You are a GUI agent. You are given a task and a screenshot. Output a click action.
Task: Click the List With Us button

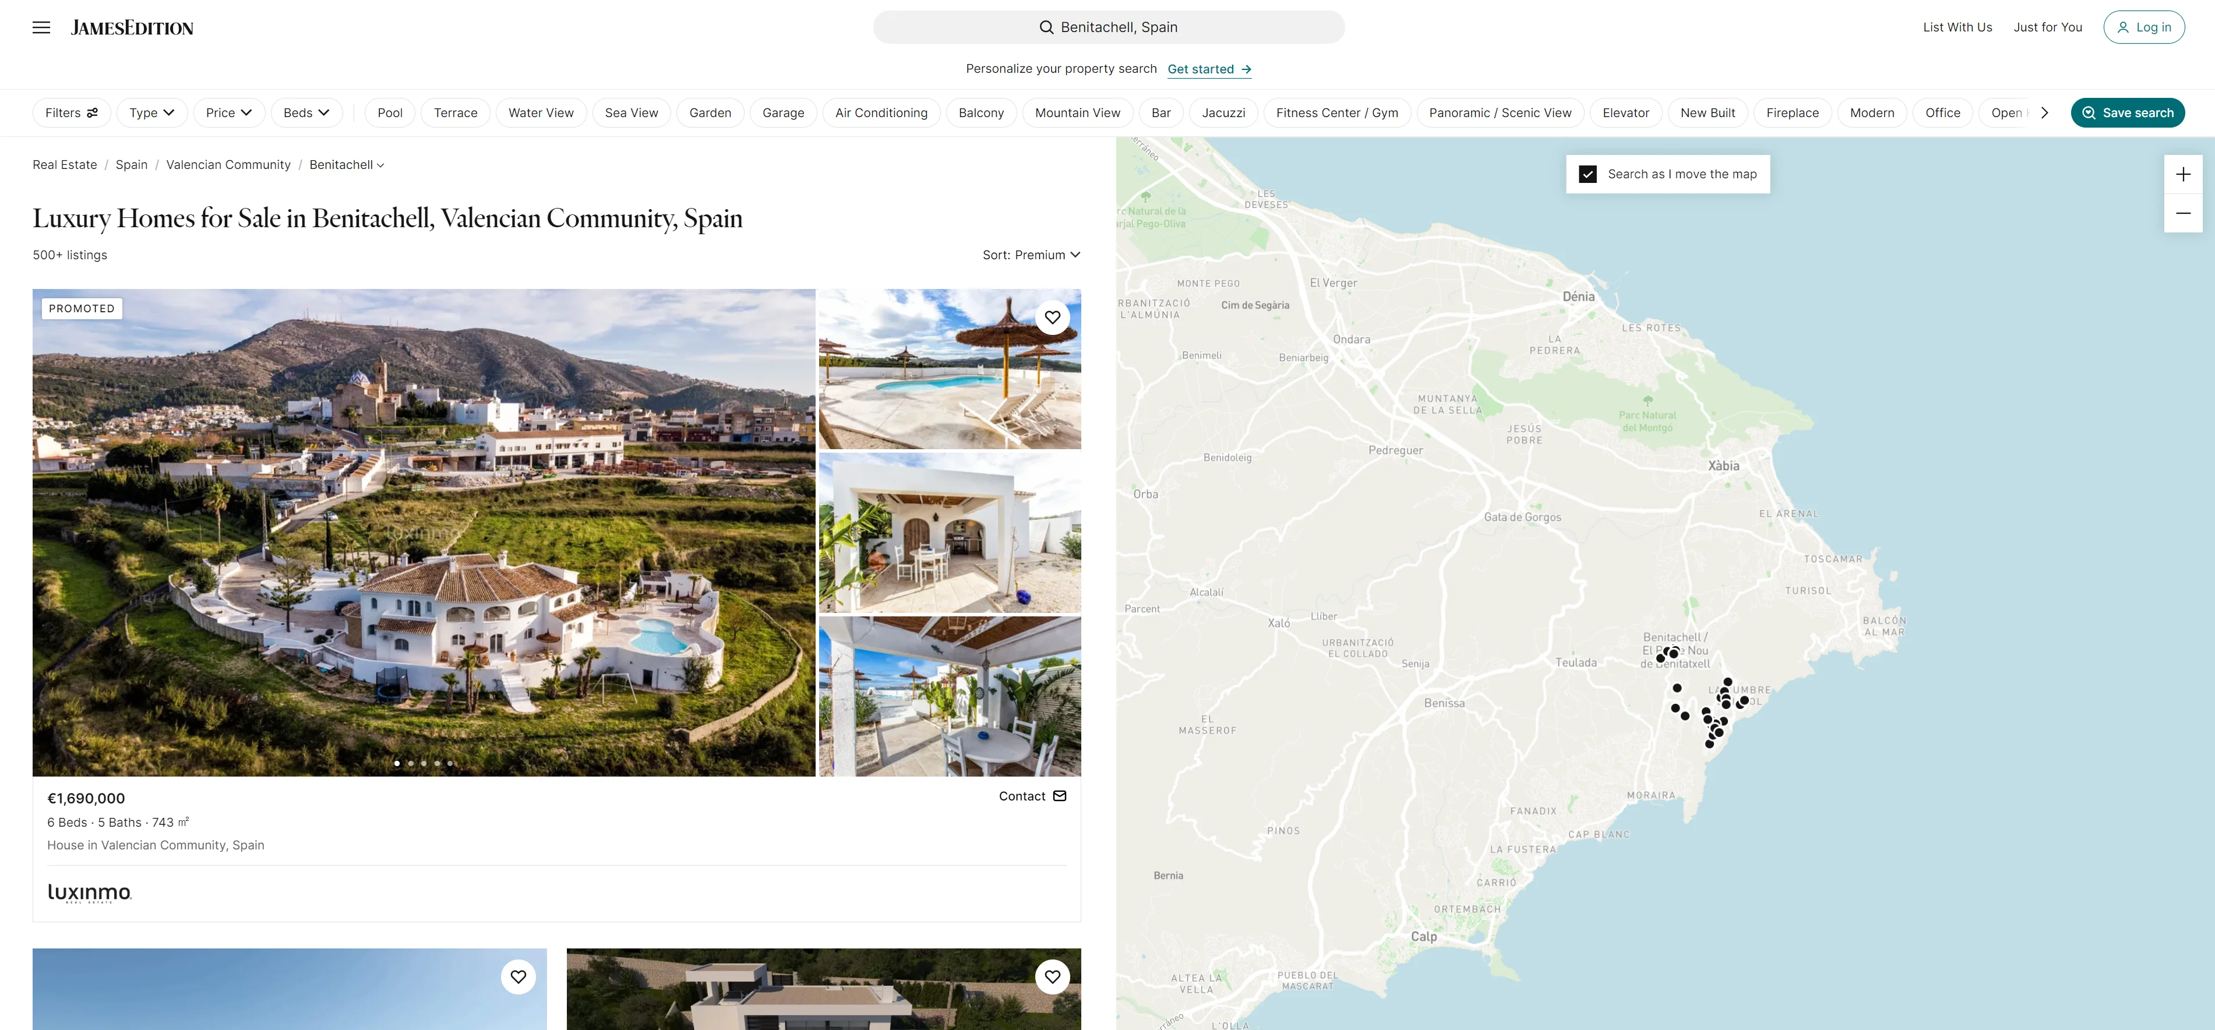tap(1956, 27)
